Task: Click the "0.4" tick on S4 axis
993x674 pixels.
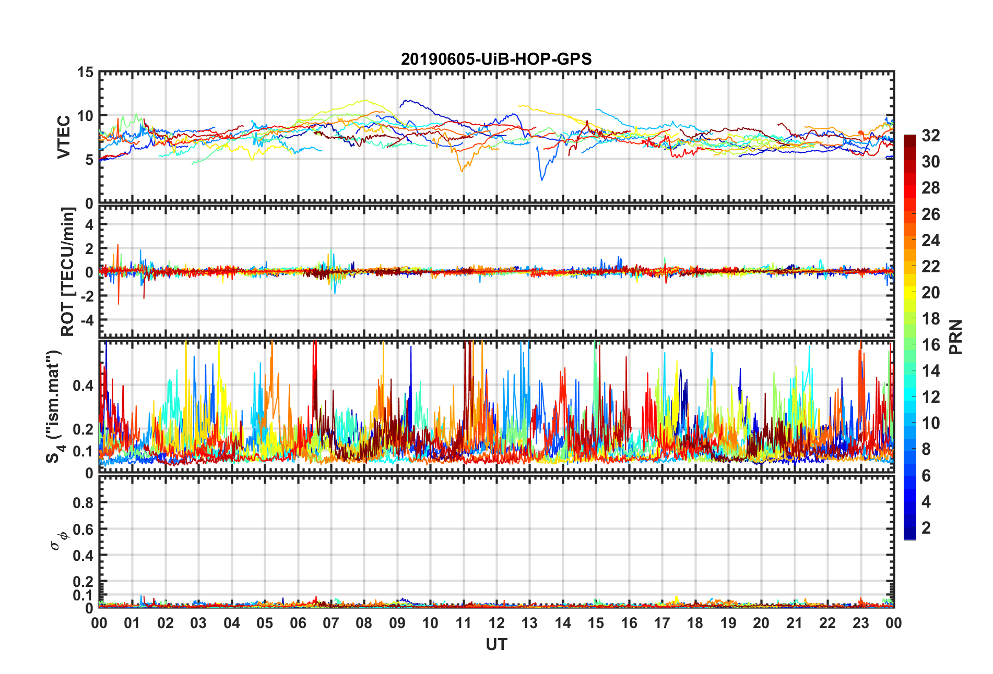Action: [x=84, y=386]
